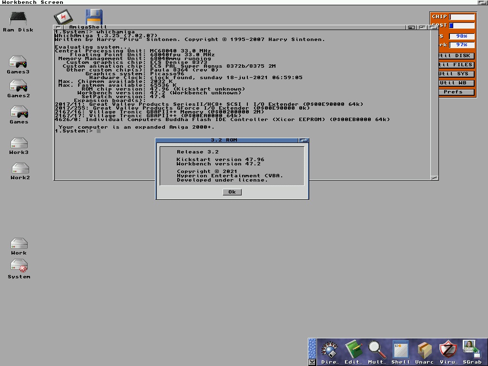
Task: Click 'Village Tronic GBAPII++ Memory' line
Action: [x=159, y=112]
